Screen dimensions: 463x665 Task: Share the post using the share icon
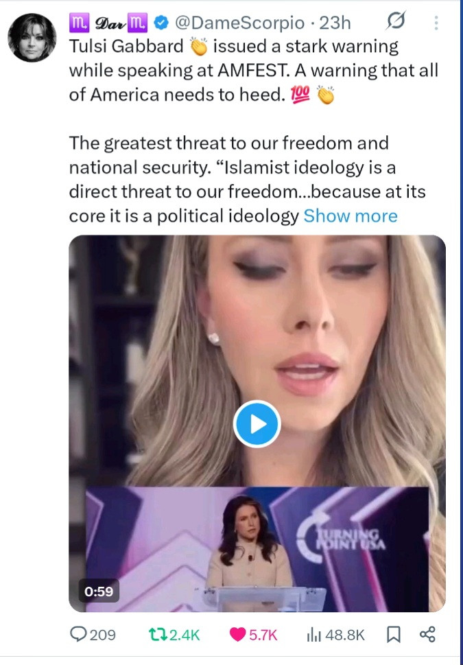tap(427, 635)
